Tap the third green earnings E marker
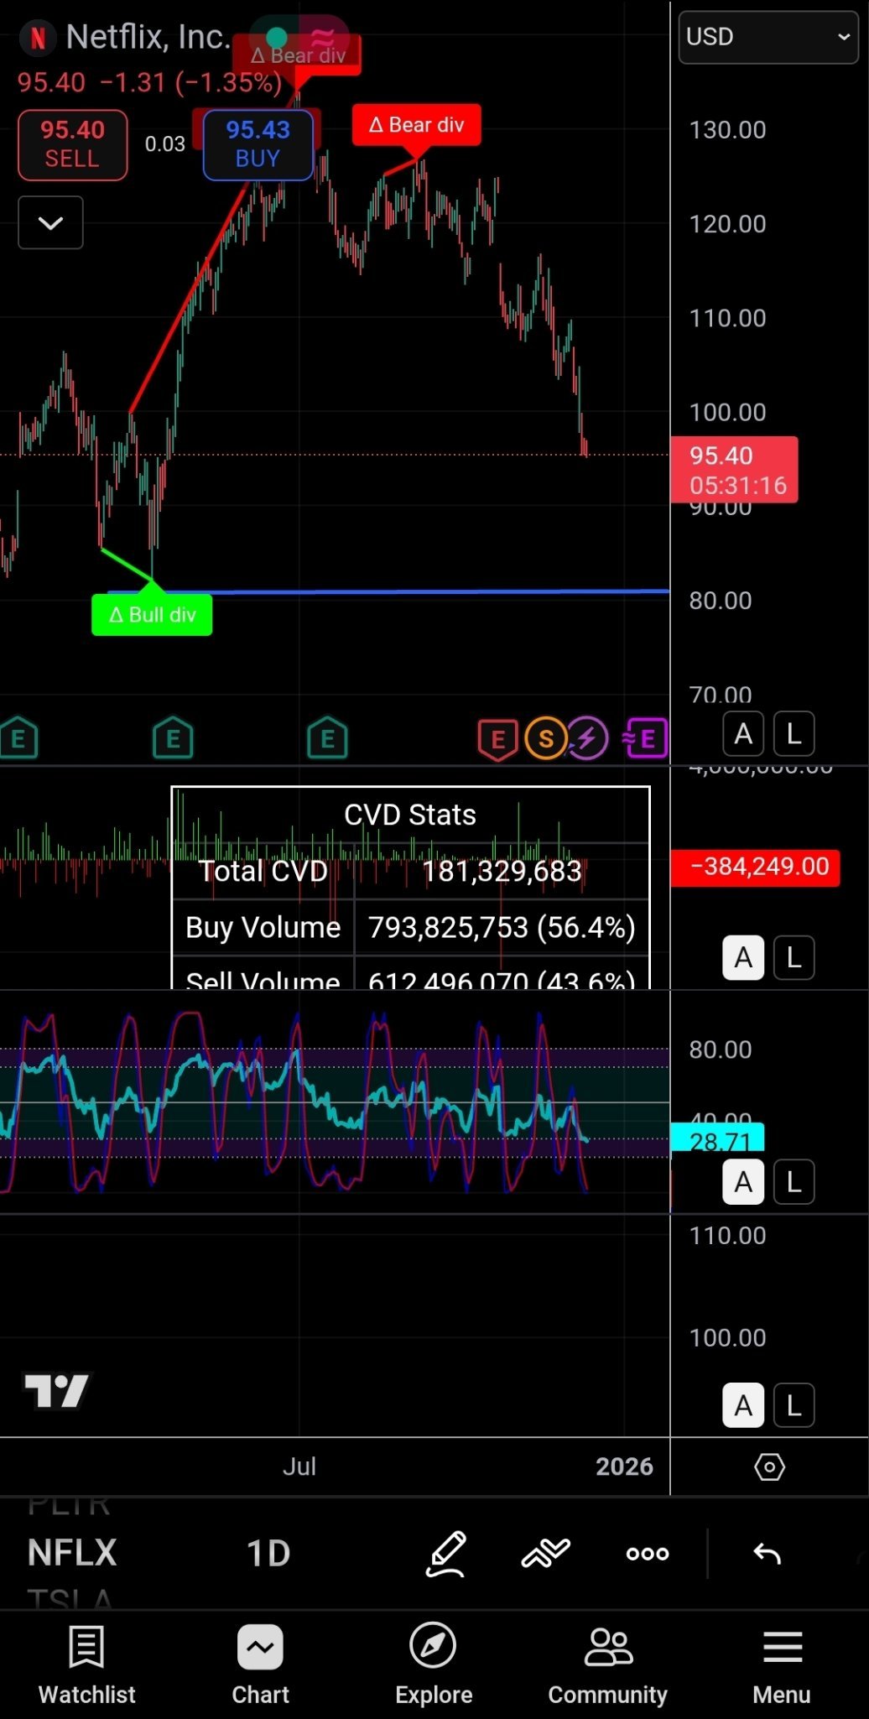Viewport: 869px width, 1719px height. click(327, 738)
